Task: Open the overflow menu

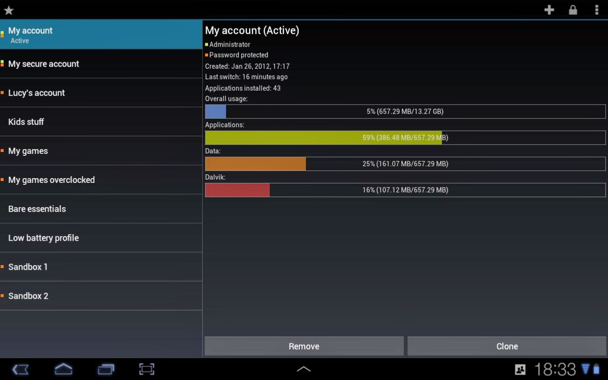Action: 596,9
